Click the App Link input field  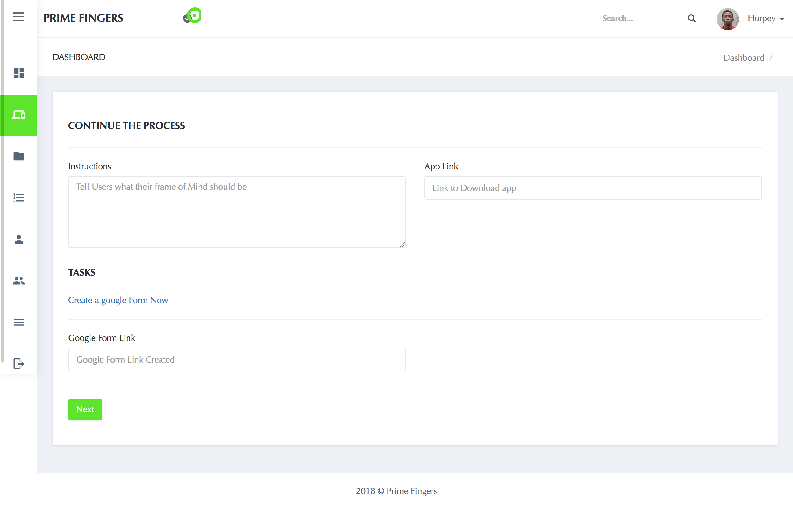[x=593, y=188]
